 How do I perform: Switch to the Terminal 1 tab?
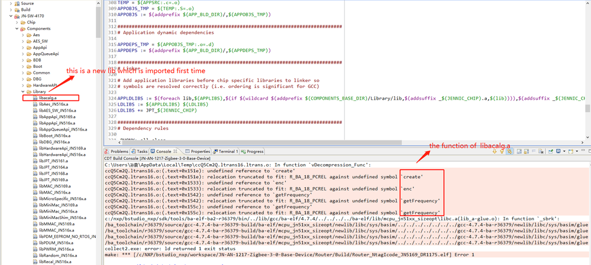pyautogui.click(x=225, y=152)
